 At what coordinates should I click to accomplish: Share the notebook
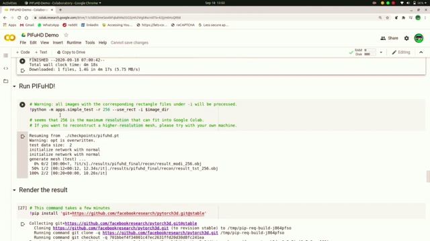coord(389,38)
